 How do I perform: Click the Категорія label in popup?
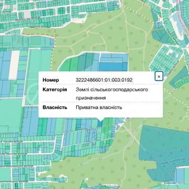[55, 90]
